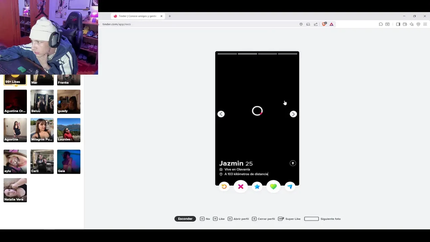
Task: Click the pink X Nope button
Action: tap(241, 187)
